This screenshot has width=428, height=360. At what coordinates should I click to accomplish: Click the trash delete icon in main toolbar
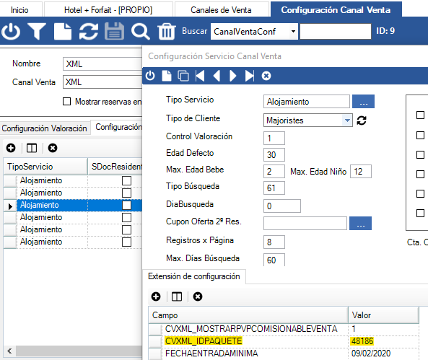coord(167,32)
